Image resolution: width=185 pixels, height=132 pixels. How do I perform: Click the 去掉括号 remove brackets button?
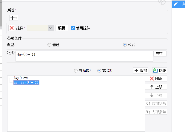point(156,112)
